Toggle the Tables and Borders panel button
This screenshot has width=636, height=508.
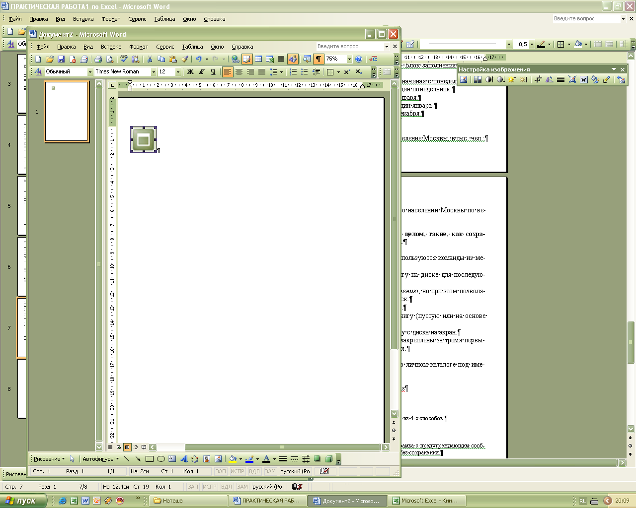[247, 59]
